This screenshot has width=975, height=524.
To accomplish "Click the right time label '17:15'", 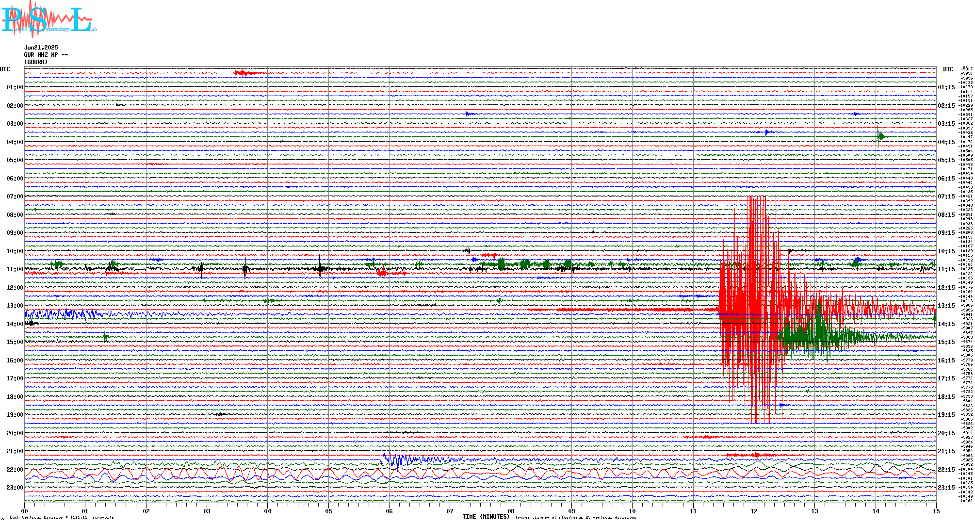I will click(946, 378).
